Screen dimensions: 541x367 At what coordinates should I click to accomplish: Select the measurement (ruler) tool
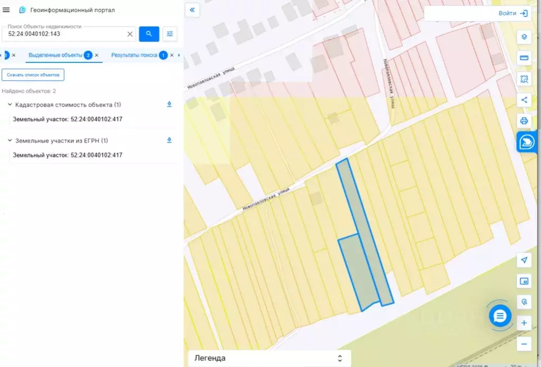(x=524, y=58)
